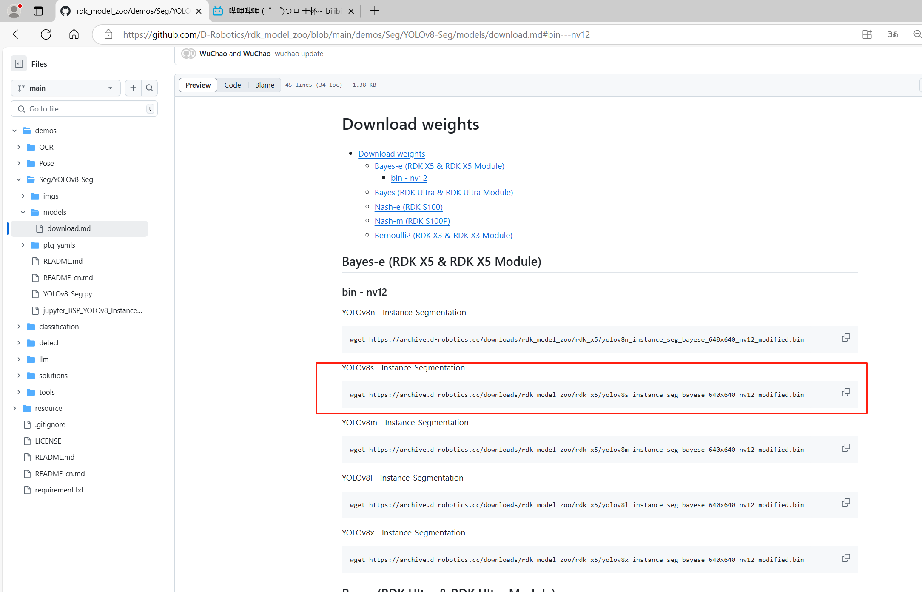922x592 pixels.
Task: Open the 'wuchao update' commit message
Action: click(299, 54)
